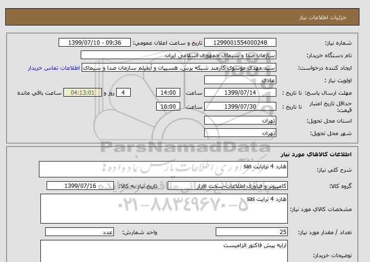Click the label مهلت ارسال پاسخ
Screen dimensions: 370x262
pyautogui.click(x=328, y=93)
